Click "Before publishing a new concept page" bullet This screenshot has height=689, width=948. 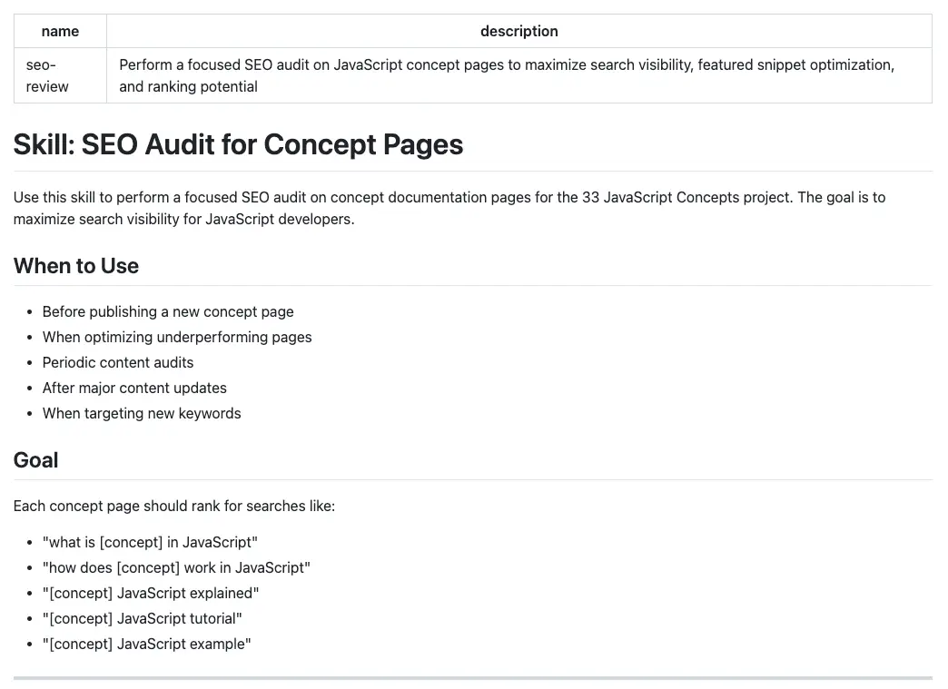(x=168, y=311)
